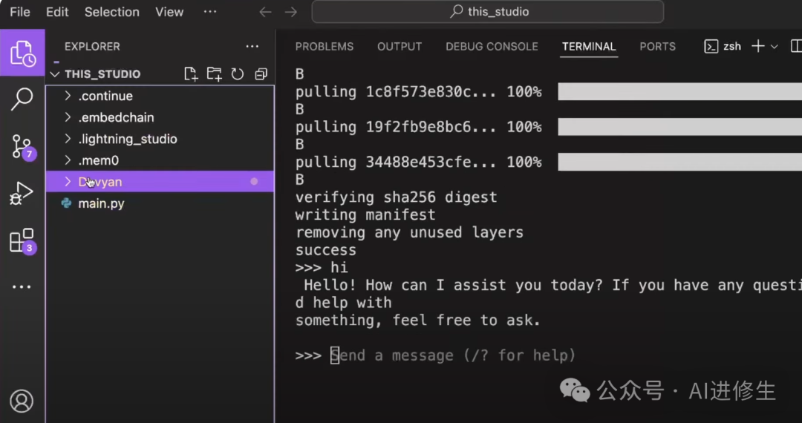Viewport: 802px width, 423px height.
Task: Switch to the PROBLEMS tab
Action: point(325,47)
